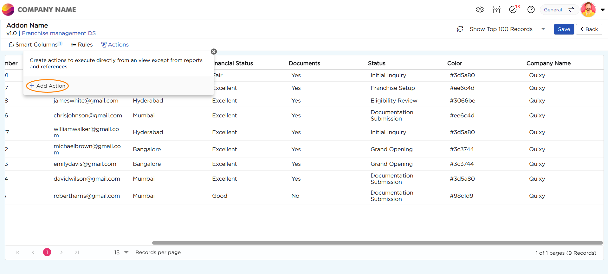Click the help question mark icon
Image resolution: width=608 pixels, height=274 pixels.
pos(531,9)
